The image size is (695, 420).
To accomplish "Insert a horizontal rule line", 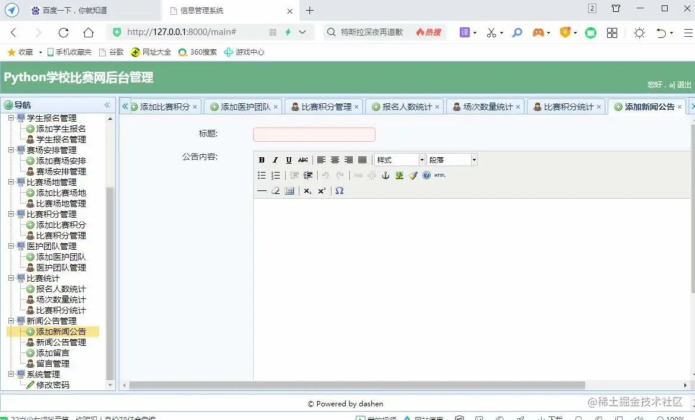I will 261,191.
